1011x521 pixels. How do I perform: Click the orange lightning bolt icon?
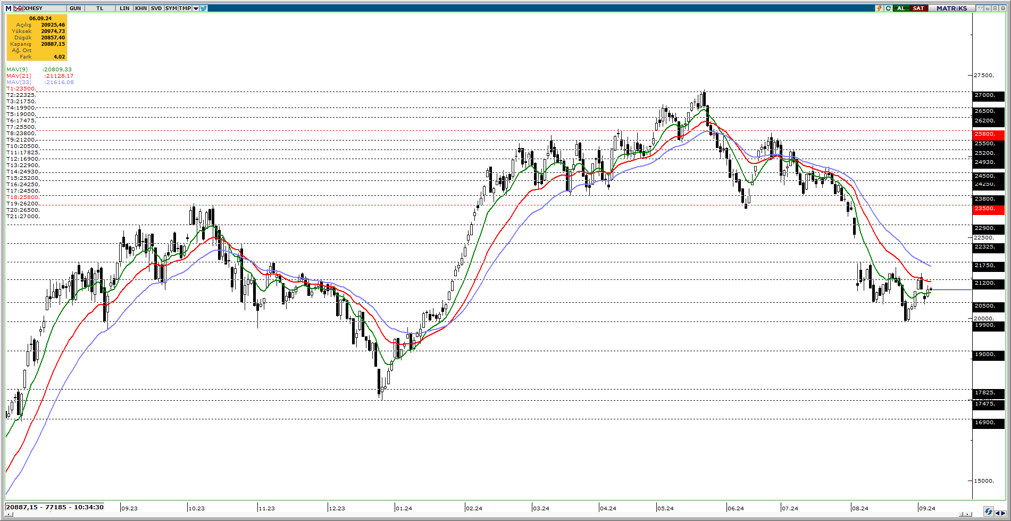(880, 9)
